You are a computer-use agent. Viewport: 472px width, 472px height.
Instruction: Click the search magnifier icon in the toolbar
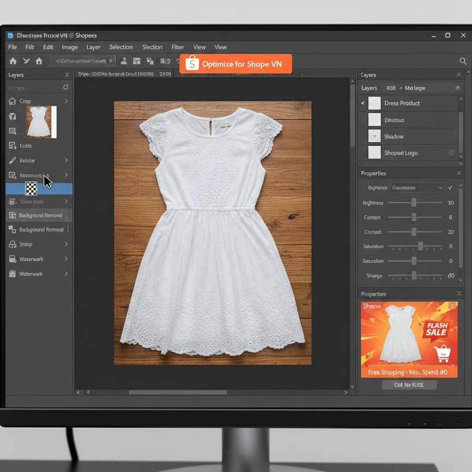(x=463, y=61)
